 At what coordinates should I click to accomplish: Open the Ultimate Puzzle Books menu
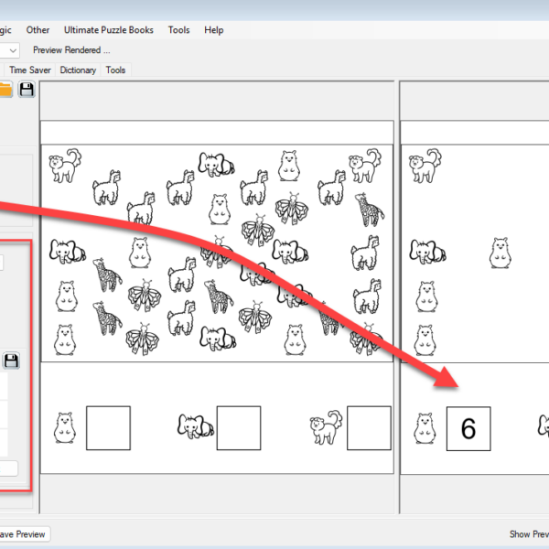[x=109, y=30]
